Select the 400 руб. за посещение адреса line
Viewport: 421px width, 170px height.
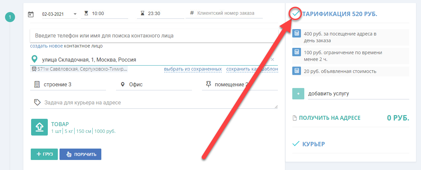pyautogui.click(x=351, y=37)
